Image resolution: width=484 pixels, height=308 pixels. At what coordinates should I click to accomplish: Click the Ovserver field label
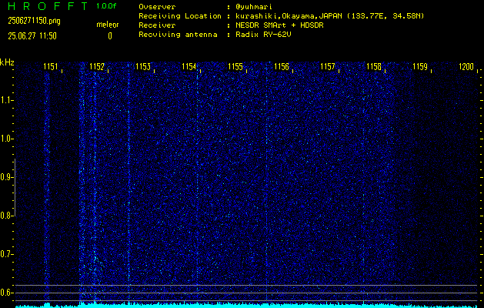[x=157, y=7]
